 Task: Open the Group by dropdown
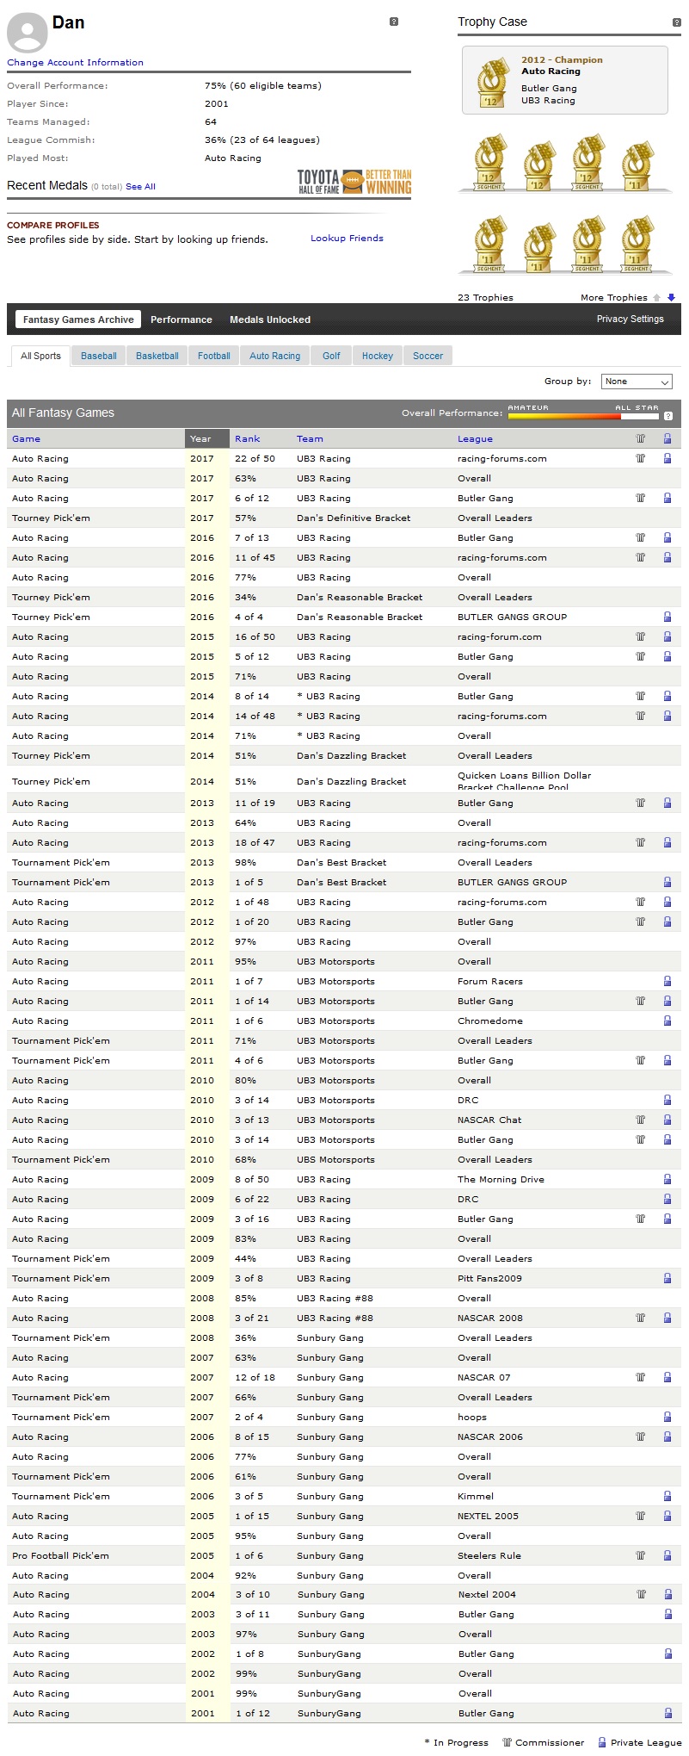coord(637,382)
